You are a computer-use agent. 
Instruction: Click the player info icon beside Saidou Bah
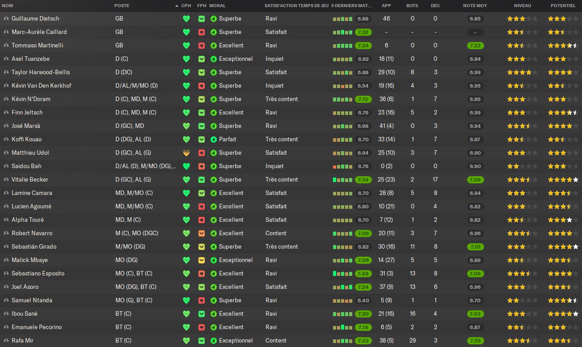click(6, 166)
